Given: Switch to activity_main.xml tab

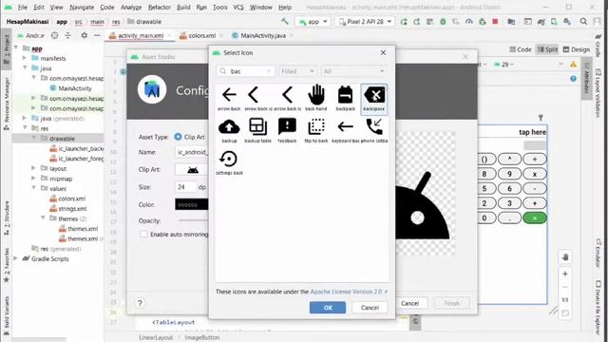Looking at the screenshot, I should click(141, 36).
